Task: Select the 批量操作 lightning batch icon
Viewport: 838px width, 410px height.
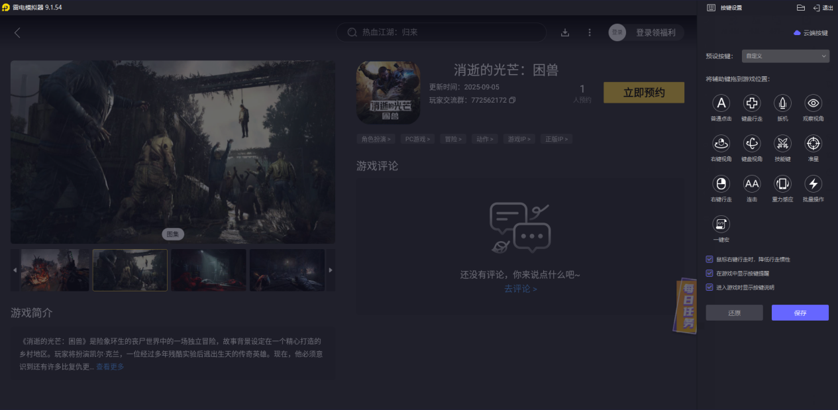Action: tap(813, 183)
